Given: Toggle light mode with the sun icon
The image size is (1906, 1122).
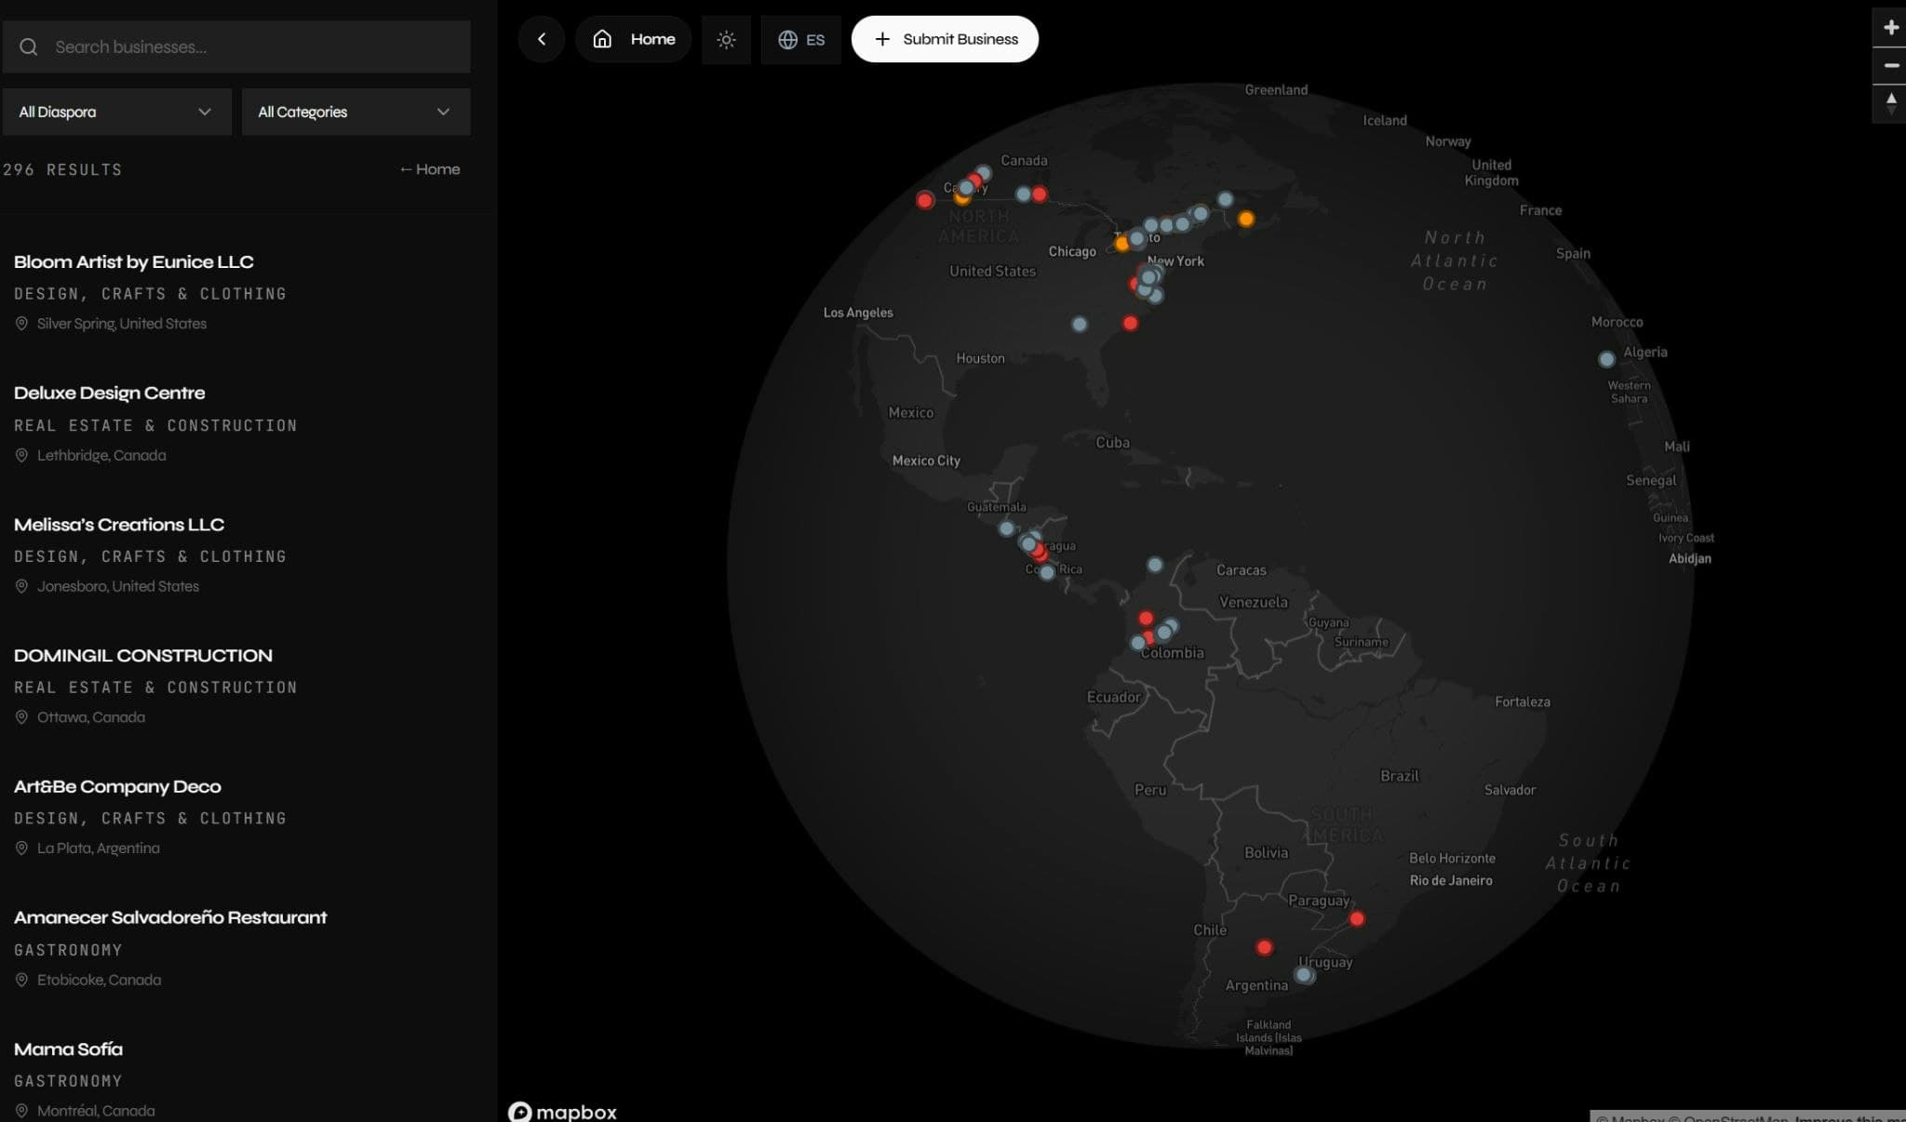Looking at the screenshot, I should pyautogui.click(x=726, y=39).
